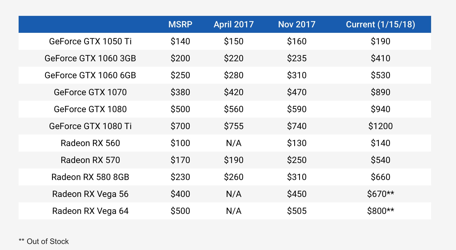456x250 pixels.
Task: Click the Nov 2017 column header
Action: point(297,24)
